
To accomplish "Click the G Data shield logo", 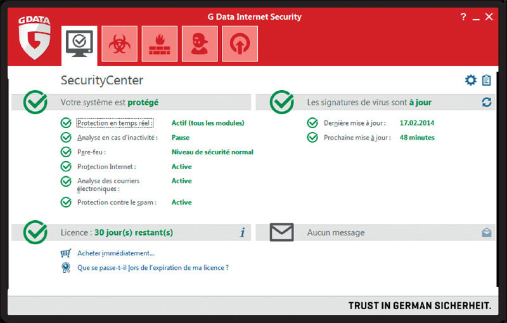I will [x=34, y=37].
